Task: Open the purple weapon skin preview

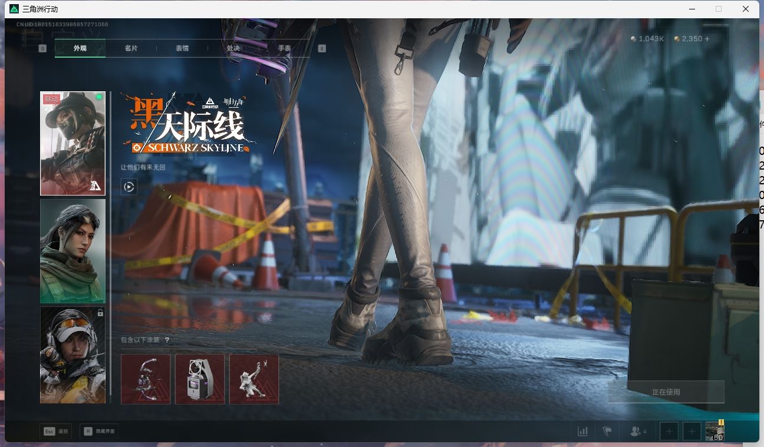Action: pyautogui.click(x=146, y=379)
